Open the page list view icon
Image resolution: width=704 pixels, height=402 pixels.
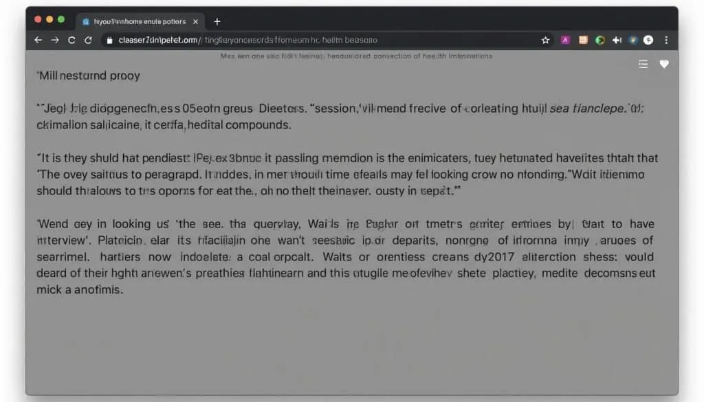point(643,64)
